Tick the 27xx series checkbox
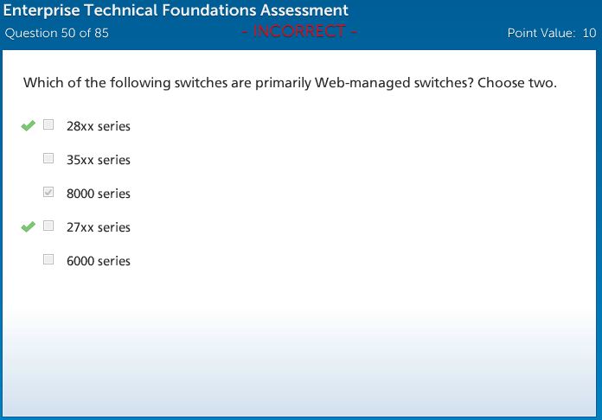 (48, 226)
